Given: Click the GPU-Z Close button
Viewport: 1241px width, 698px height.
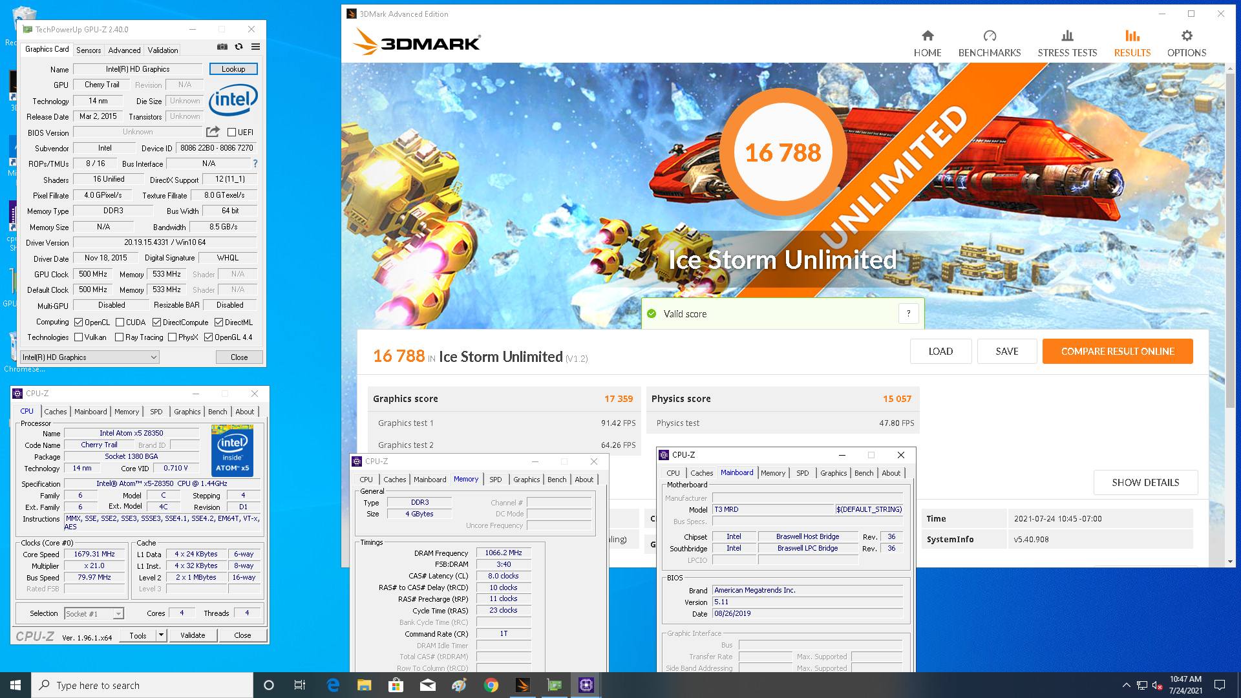Looking at the screenshot, I should 239,357.
